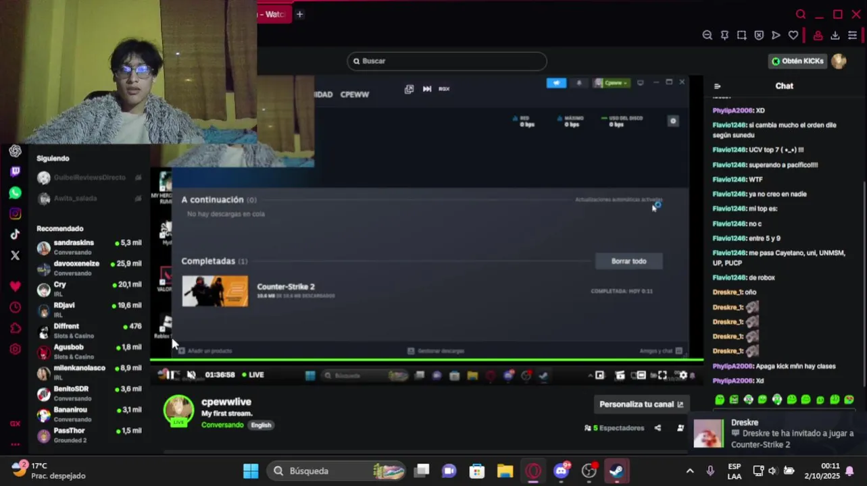Open davooxeneize recommended channel
This screenshot has height=486, width=867.
pos(89,268)
